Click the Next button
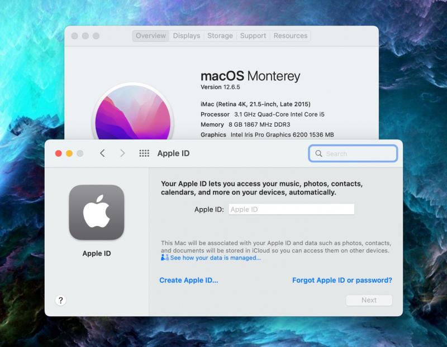The height and width of the screenshot is (347, 447). coord(369,300)
